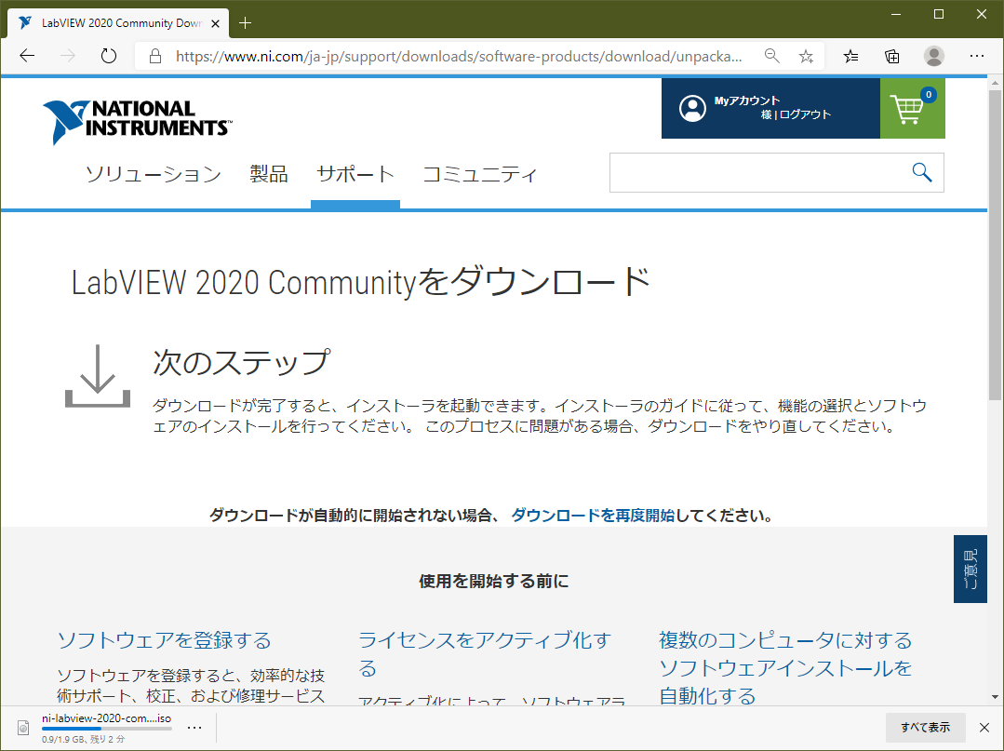1004x751 pixels.
Task: Open ライセンスをアクティブ化する link
Action: point(485,653)
